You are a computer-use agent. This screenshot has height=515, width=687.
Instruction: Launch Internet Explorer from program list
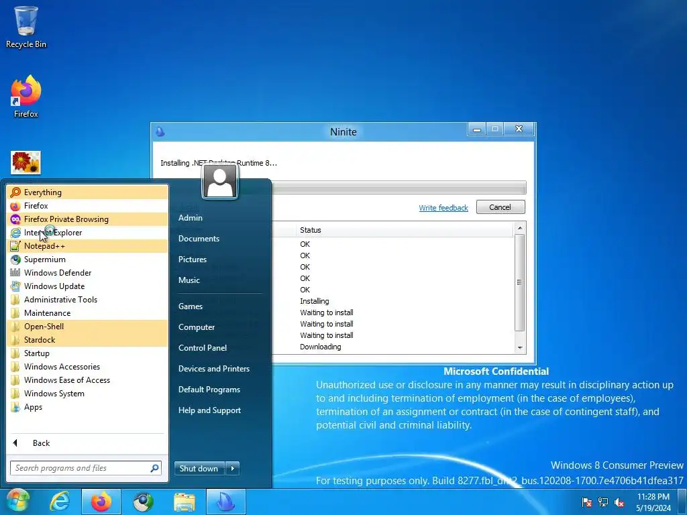pos(88,233)
